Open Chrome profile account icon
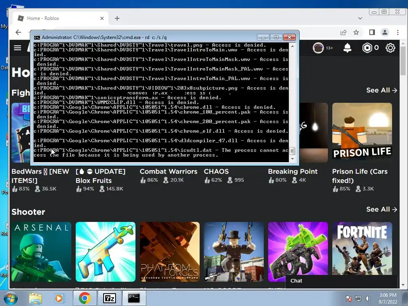 coord(385,33)
